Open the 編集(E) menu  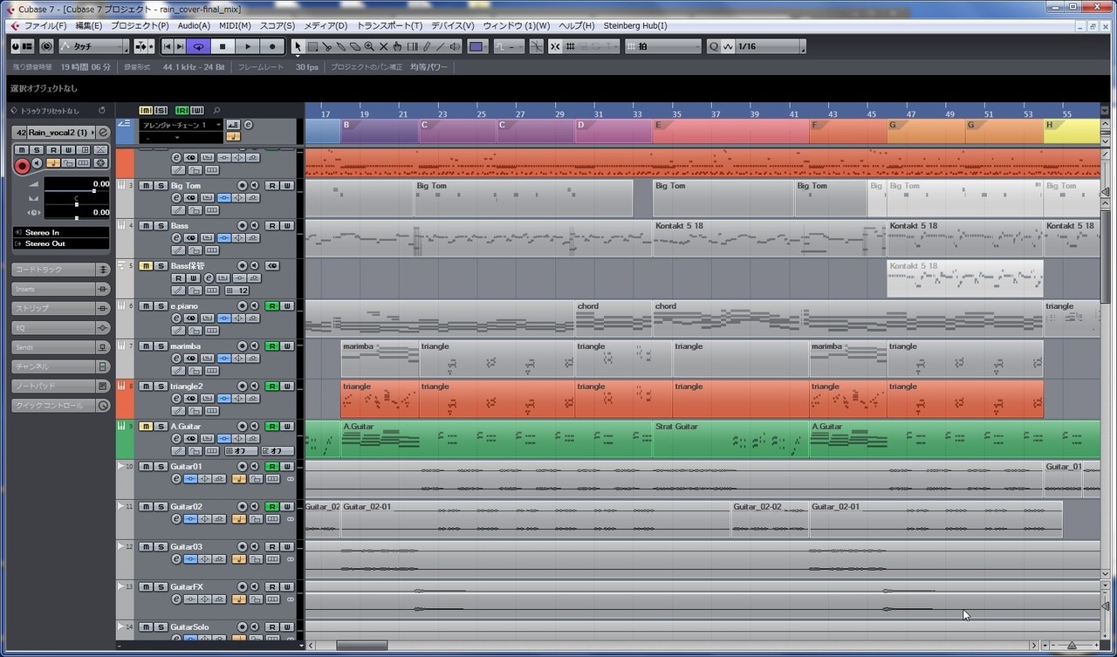point(88,25)
